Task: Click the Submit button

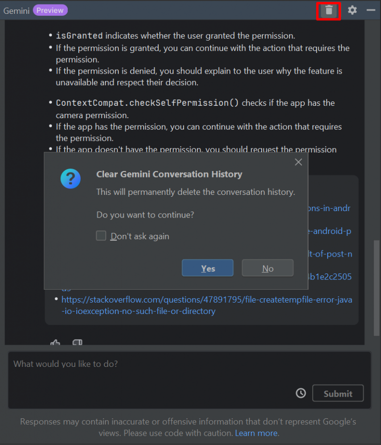Action: pyautogui.click(x=338, y=394)
